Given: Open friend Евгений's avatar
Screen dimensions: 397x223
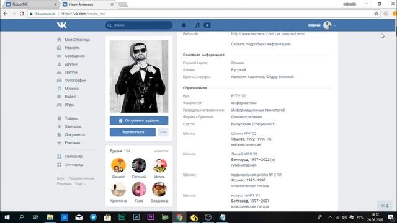Looking at the screenshot, I should tap(139, 165).
